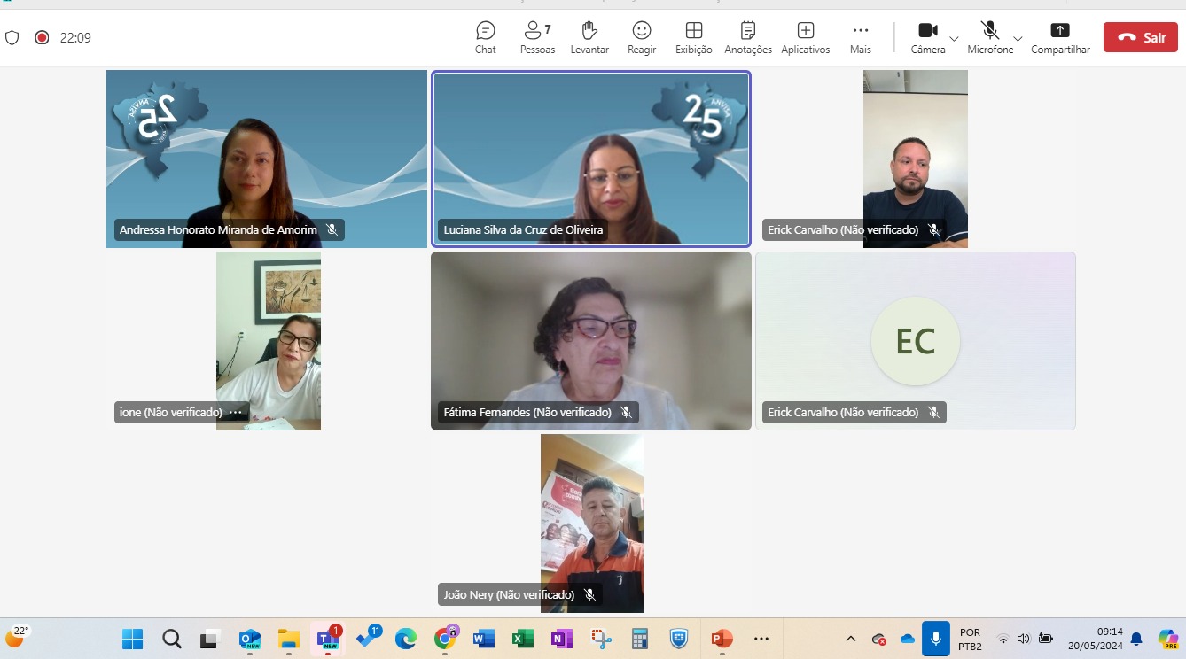Viewport: 1186px width, 659px height.
Task: Toggle the taskbar microphone button
Action: pyautogui.click(x=935, y=639)
